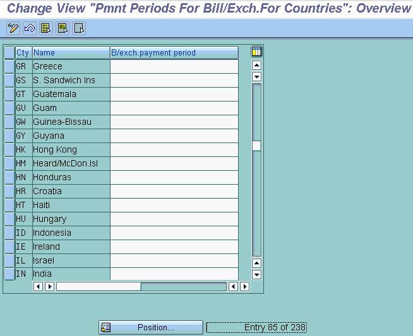Click the table's top-left select-all corner box
Screen dimensions: 413x336
(9, 52)
